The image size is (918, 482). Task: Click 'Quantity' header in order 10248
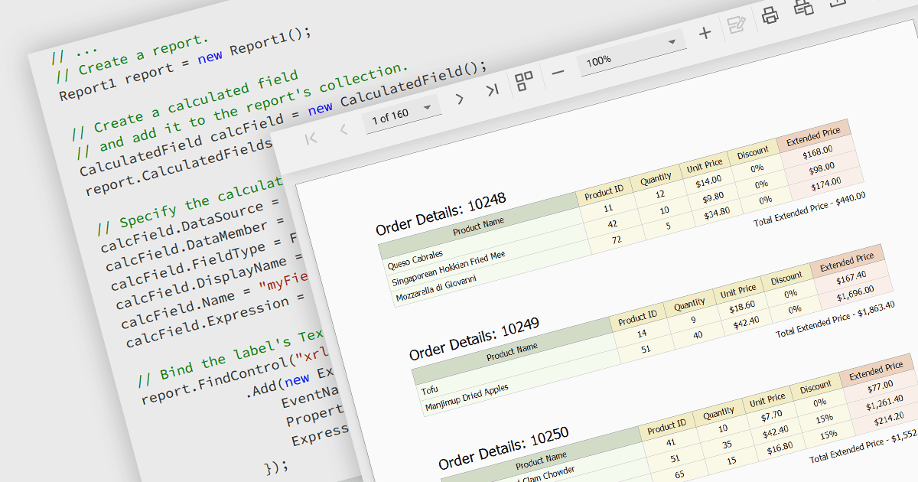pos(656,177)
